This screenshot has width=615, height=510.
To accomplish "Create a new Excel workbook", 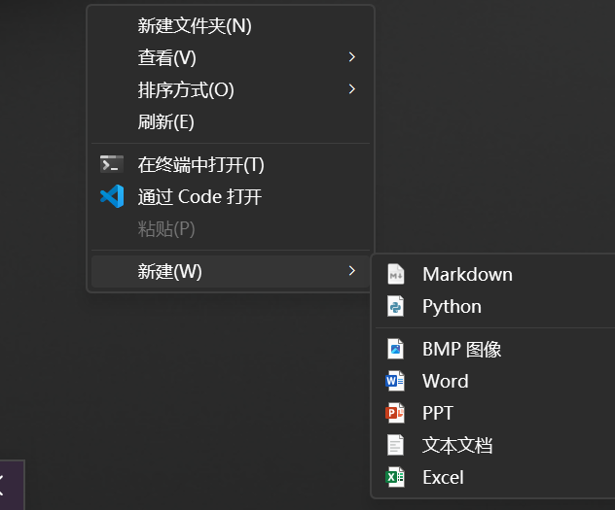I will pos(495,477).
